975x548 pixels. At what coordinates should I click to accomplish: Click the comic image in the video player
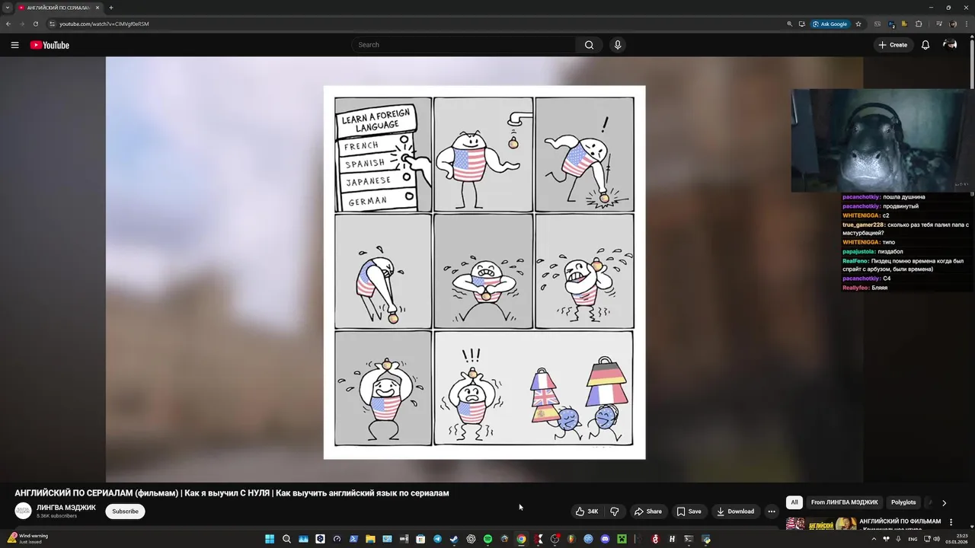click(484, 272)
